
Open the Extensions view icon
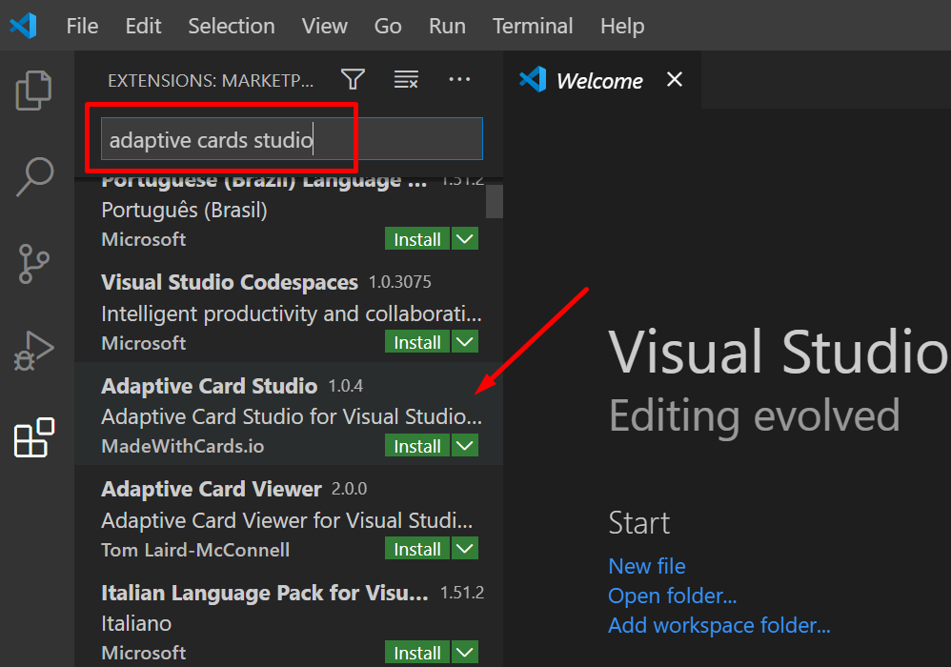34,437
